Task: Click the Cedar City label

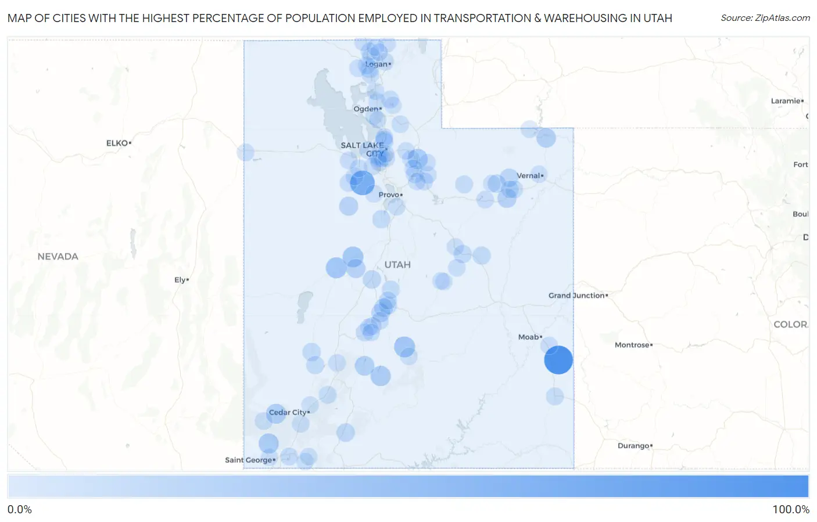Action: (289, 412)
